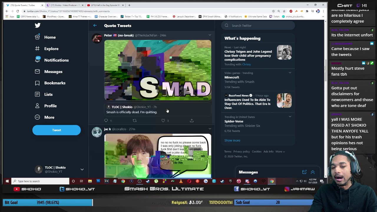This screenshot has height=212, width=377.
Task: Expand caret next to Spider-Verse trend
Action: 290,117
